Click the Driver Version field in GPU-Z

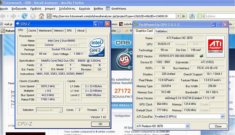point(189,98)
